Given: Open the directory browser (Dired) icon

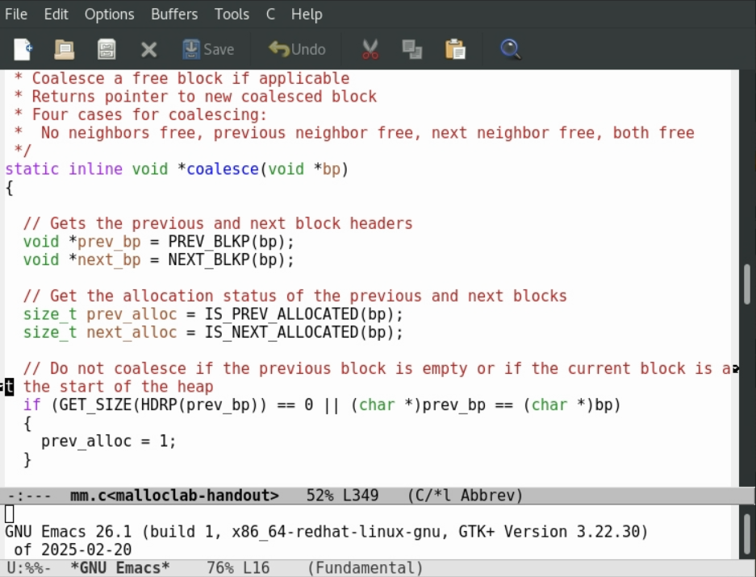Looking at the screenshot, I should 107,49.
